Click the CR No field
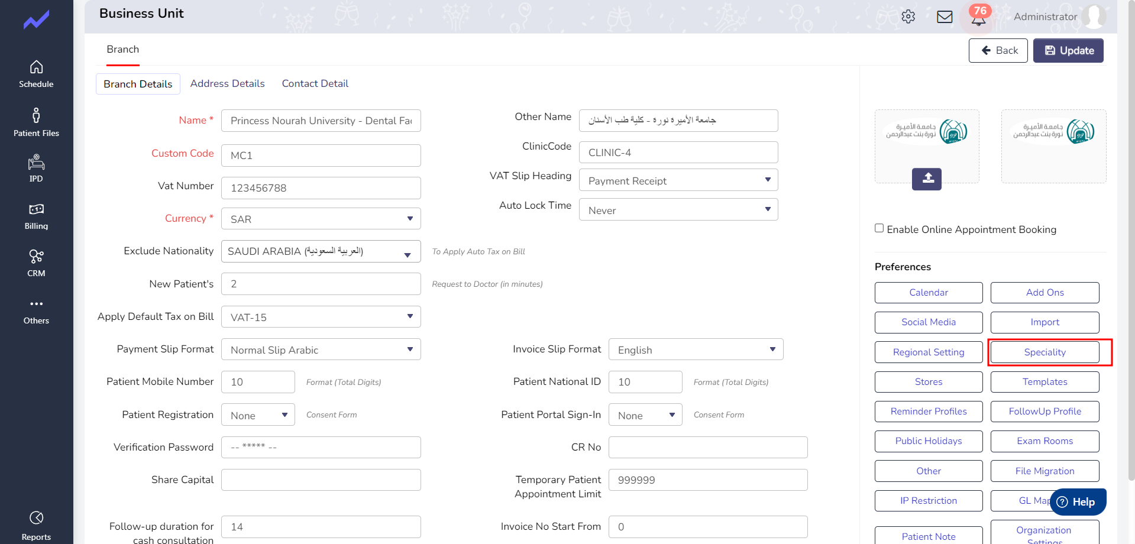1135x544 pixels. click(x=708, y=448)
